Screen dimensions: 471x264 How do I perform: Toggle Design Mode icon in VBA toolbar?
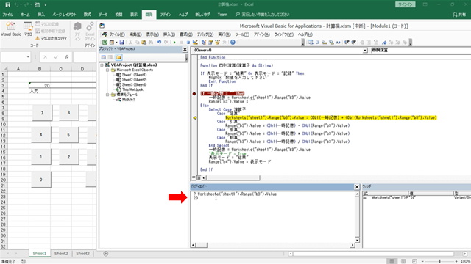[x=195, y=43]
